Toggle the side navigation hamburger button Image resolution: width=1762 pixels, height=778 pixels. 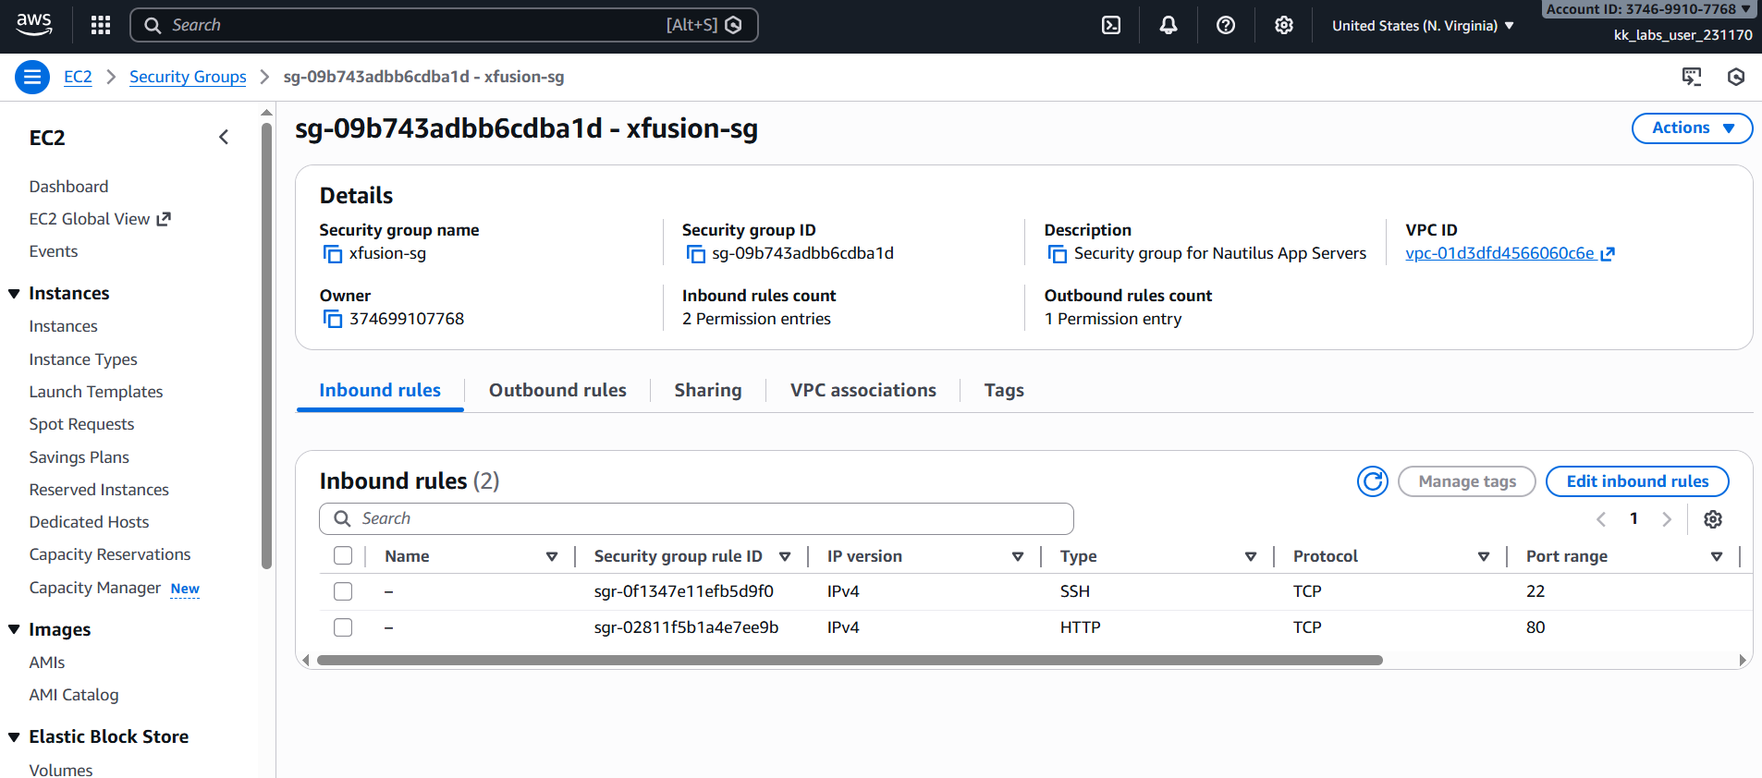click(32, 77)
